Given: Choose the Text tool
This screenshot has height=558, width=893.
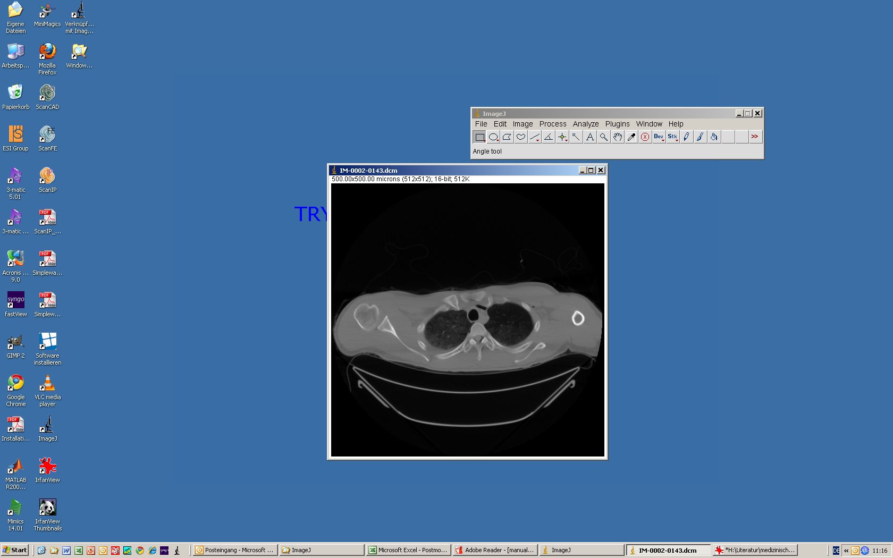Looking at the screenshot, I should click(590, 137).
